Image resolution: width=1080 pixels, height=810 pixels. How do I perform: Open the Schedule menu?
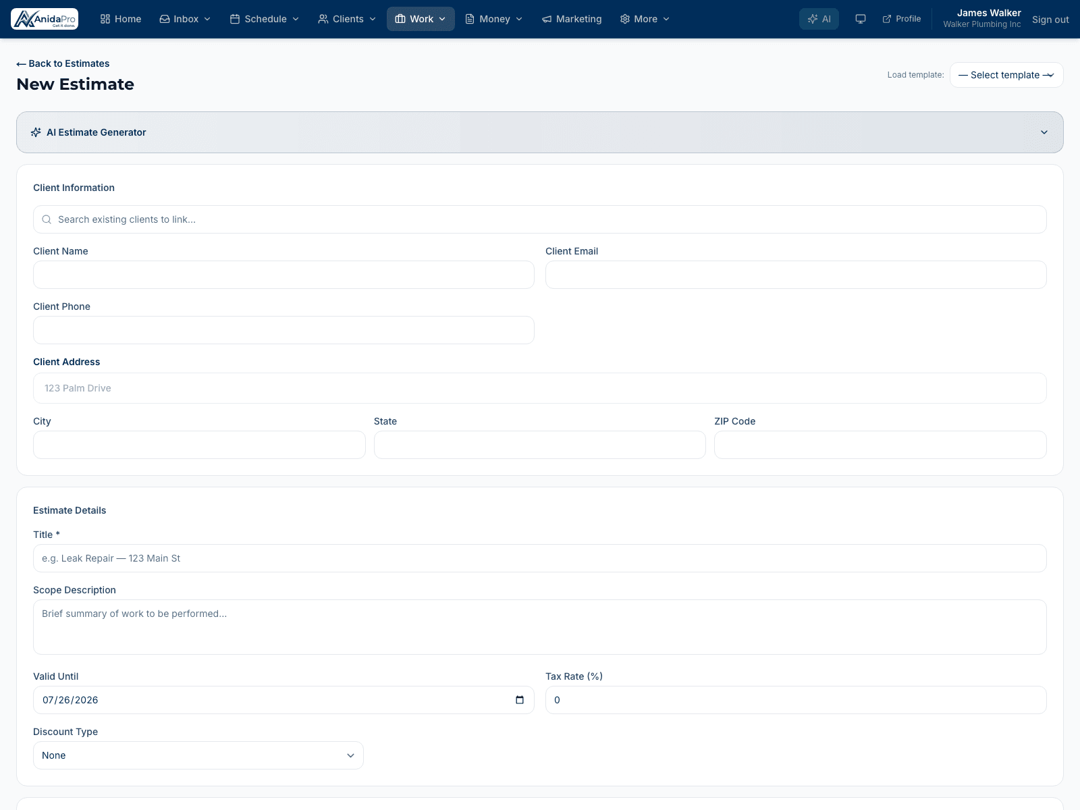pyautogui.click(x=265, y=19)
